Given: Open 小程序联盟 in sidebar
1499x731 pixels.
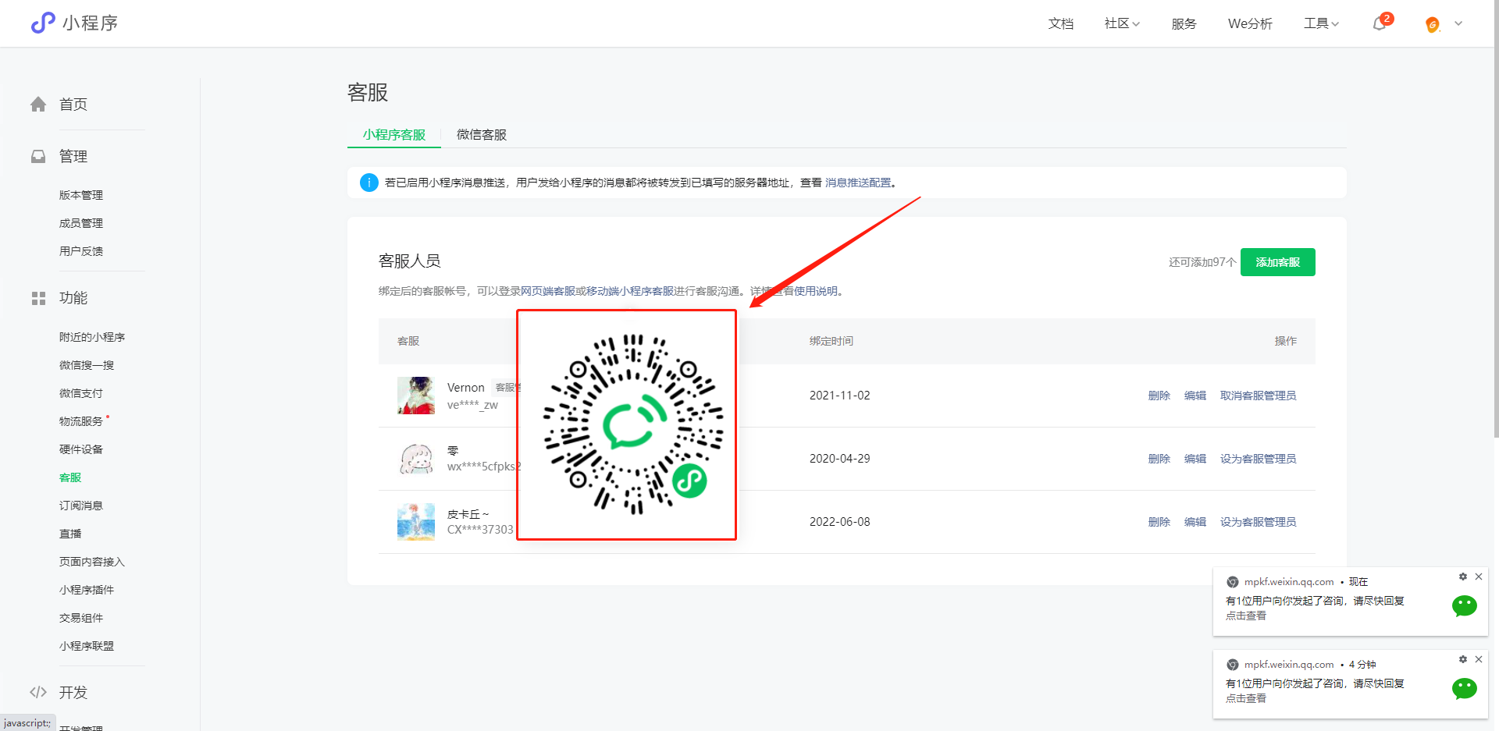Looking at the screenshot, I should [x=87, y=646].
